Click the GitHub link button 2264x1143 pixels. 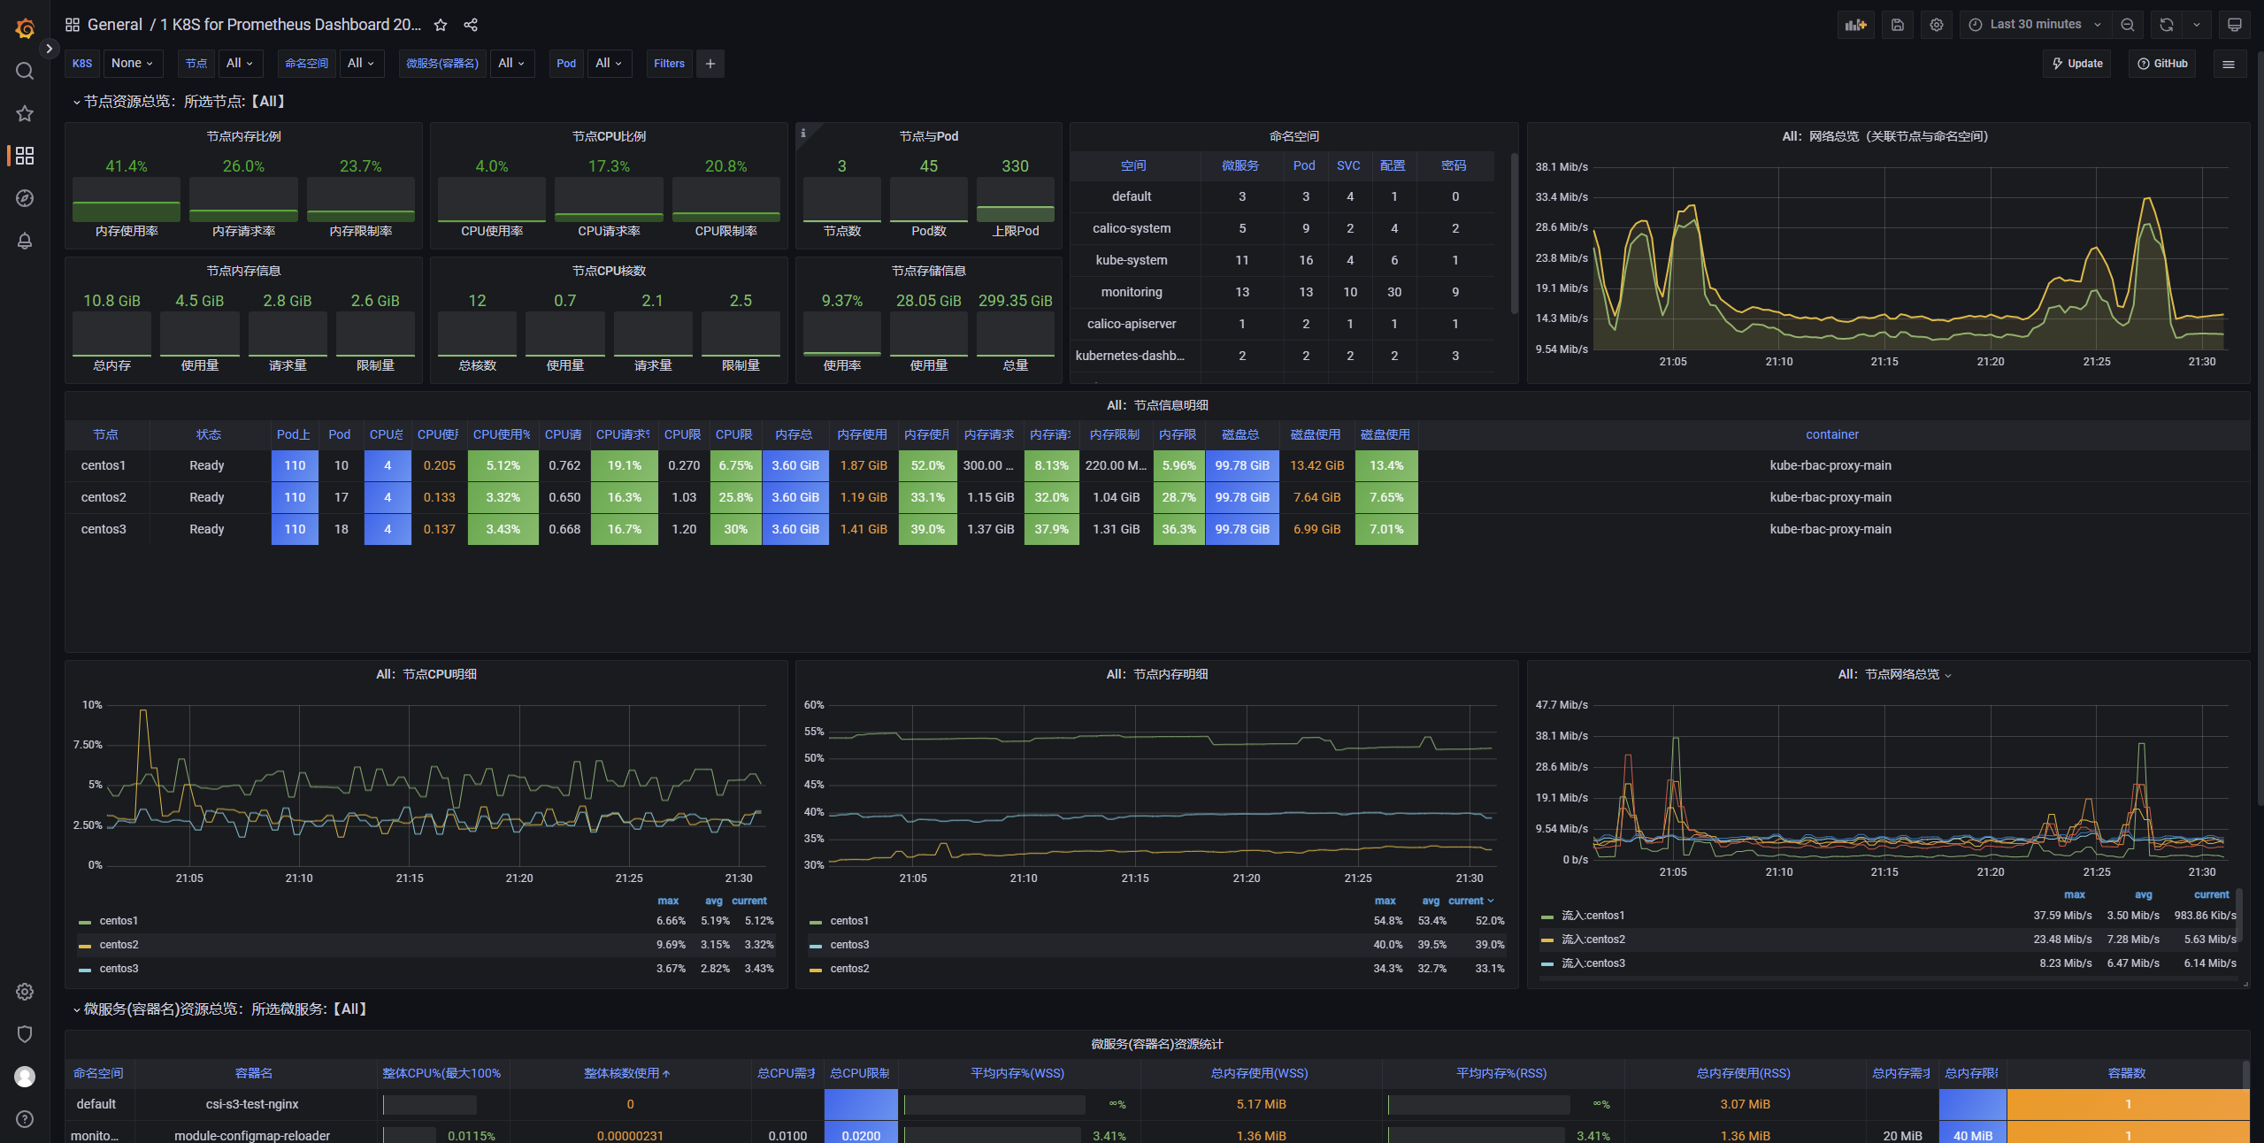click(2162, 64)
